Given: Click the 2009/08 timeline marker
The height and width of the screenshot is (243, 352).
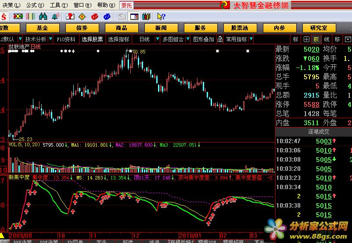Looking at the screenshot, I should (21, 236).
